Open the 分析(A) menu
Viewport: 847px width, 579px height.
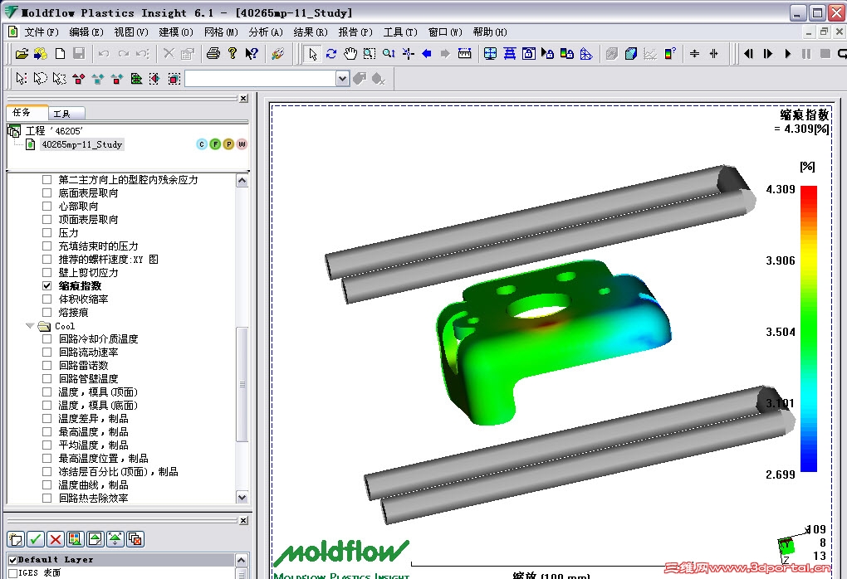coord(266,32)
